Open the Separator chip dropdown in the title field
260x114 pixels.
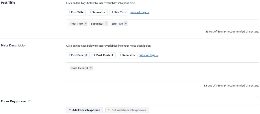(x=106, y=24)
